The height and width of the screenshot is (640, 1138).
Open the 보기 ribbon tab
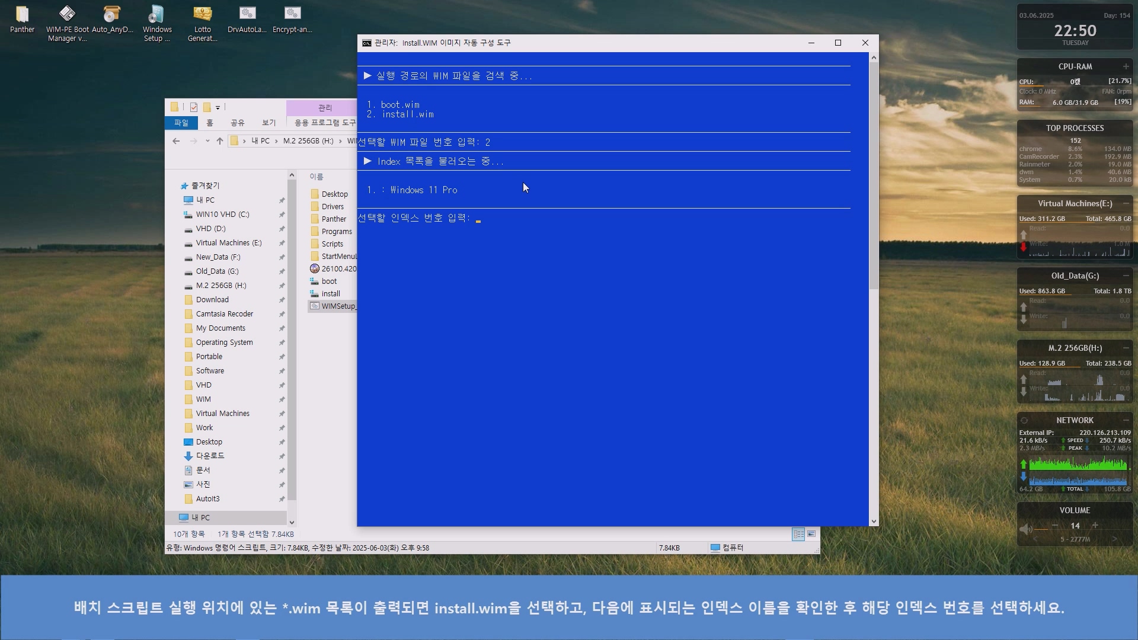[269, 123]
